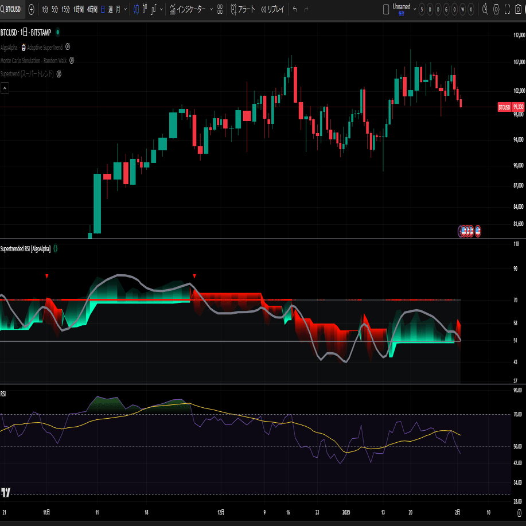The height and width of the screenshot is (526, 526).
Task: Select the 15分 timeframe
Action: pyautogui.click(x=66, y=9)
